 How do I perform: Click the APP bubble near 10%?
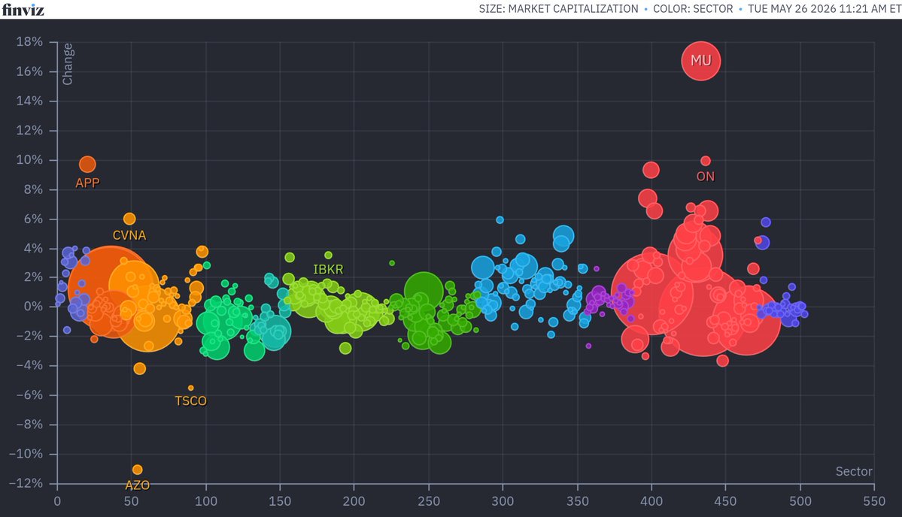pyautogui.click(x=87, y=165)
